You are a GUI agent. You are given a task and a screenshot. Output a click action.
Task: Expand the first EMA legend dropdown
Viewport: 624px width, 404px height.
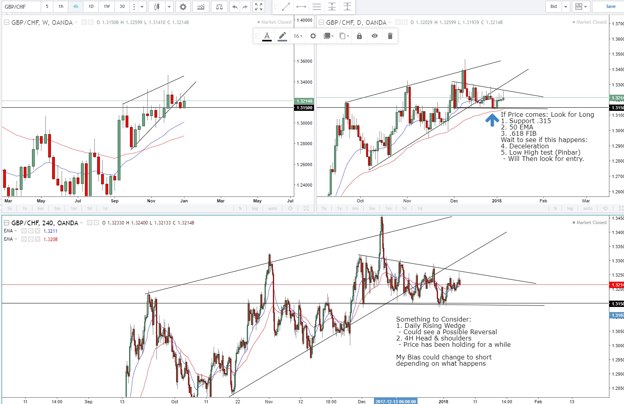pyautogui.click(x=16, y=231)
